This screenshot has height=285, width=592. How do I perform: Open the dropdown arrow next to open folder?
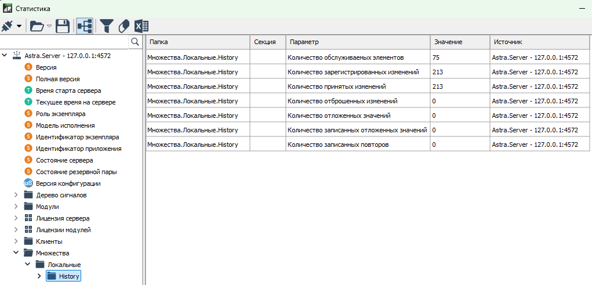click(49, 26)
